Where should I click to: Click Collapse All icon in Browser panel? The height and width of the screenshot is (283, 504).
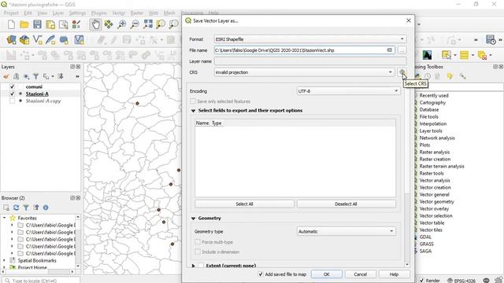click(36, 208)
